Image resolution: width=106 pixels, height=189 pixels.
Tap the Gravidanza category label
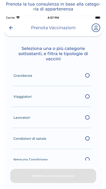point(23,76)
